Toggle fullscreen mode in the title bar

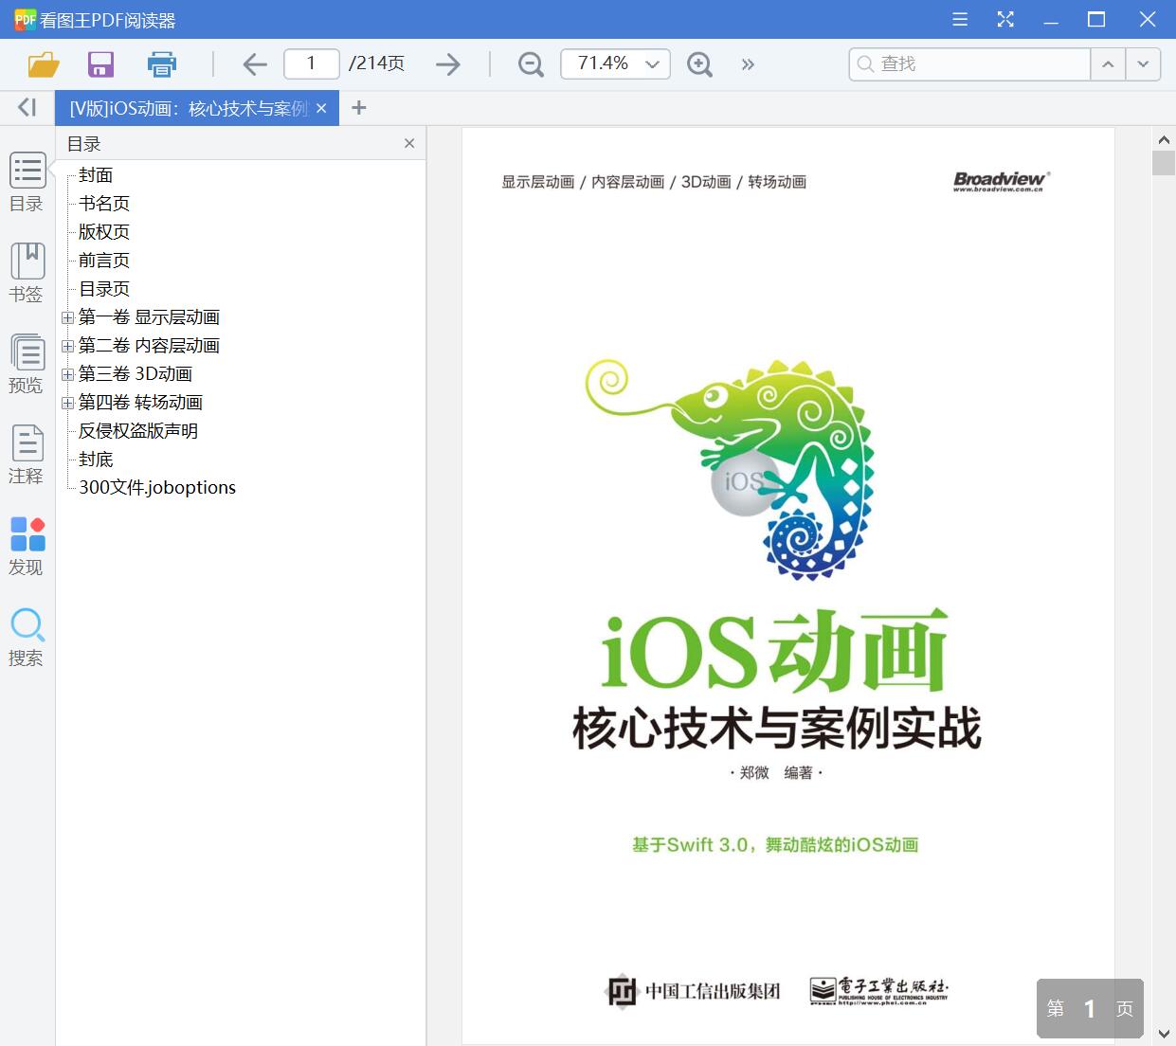(x=1005, y=19)
